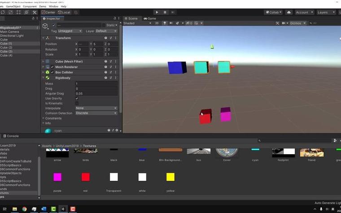Screen dimensions: 341x213
Task: Toggle grid snapping icon in toolbar
Action: click(76, 13)
